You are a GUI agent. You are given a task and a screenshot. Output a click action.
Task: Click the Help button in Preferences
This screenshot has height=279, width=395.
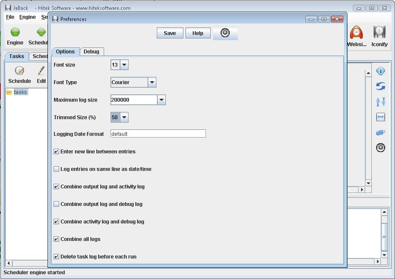click(x=198, y=33)
